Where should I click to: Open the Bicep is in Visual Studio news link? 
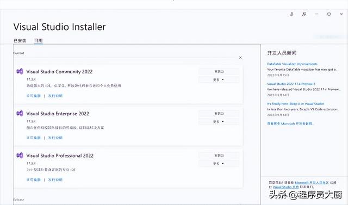[x=295, y=104]
